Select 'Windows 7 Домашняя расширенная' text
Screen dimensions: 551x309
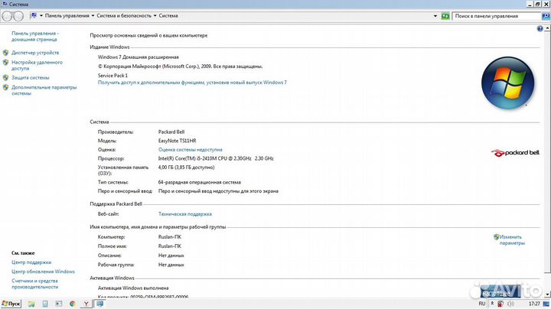pos(138,57)
